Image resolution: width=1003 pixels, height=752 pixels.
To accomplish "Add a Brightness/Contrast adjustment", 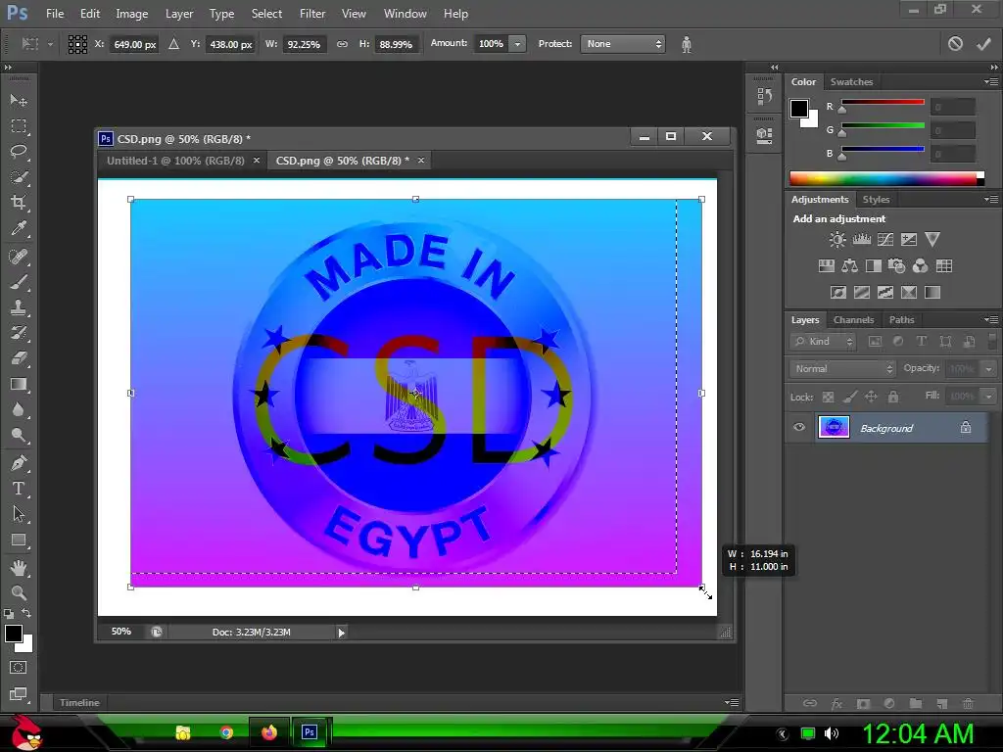I will [837, 240].
